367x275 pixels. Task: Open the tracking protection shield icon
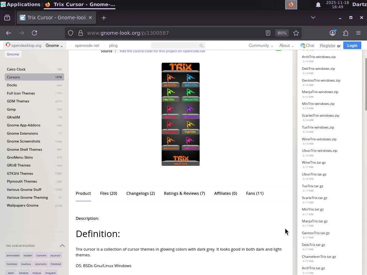(x=71, y=33)
